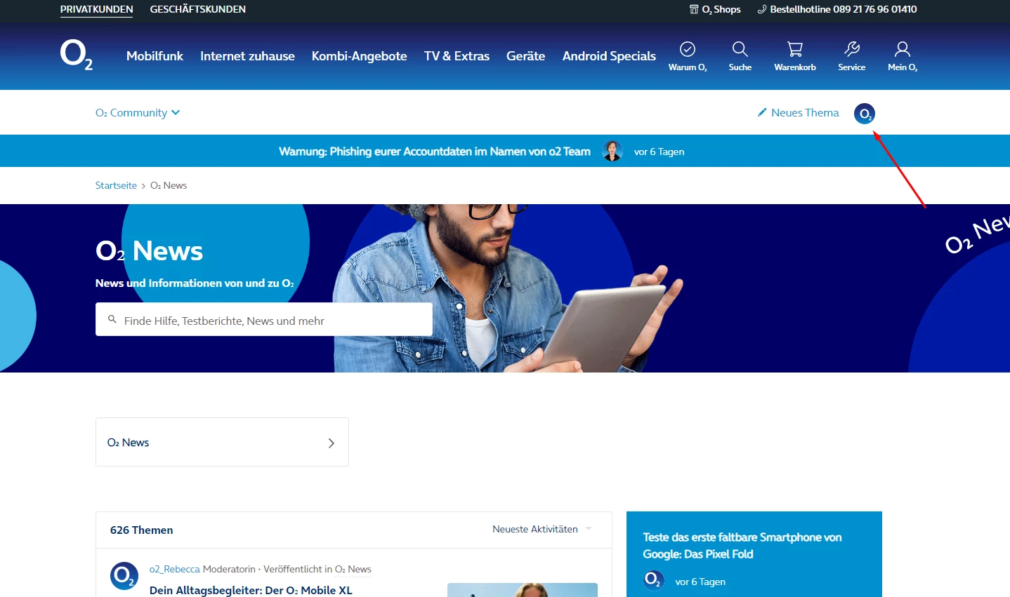Image resolution: width=1010 pixels, height=597 pixels.
Task: Open o2_Rebecca's profile link
Action: pos(175,569)
